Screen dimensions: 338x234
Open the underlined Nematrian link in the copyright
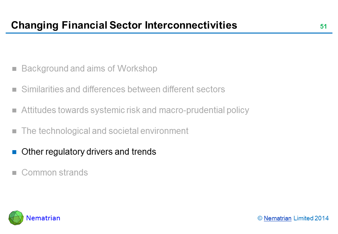point(278,218)
